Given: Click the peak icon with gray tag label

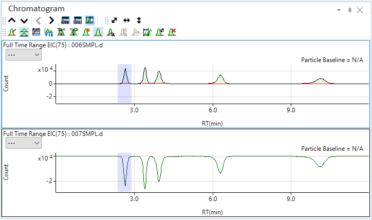Looking at the screenshot, I should click(x=61, y=32).
